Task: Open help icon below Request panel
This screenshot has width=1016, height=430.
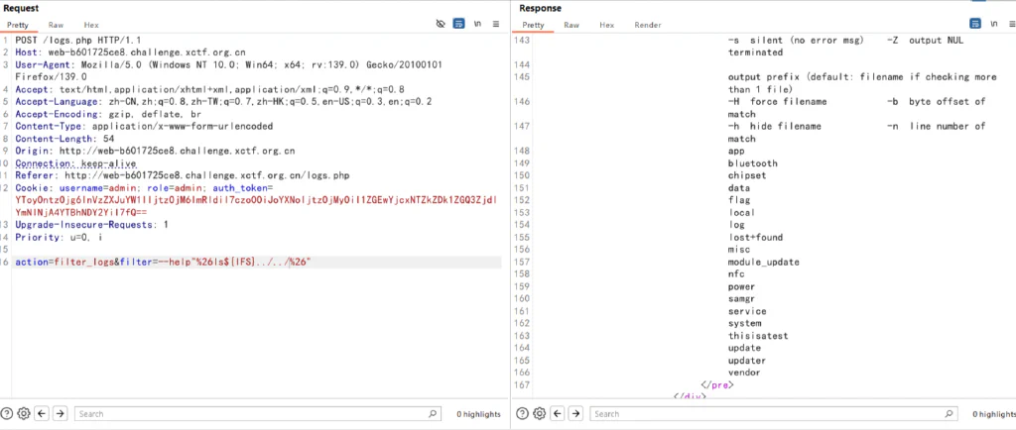Action: pyautogui.click(x=7, y=414)
